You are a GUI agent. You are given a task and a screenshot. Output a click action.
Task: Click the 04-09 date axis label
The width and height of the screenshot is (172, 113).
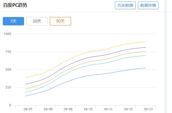[x=68, y=109]
